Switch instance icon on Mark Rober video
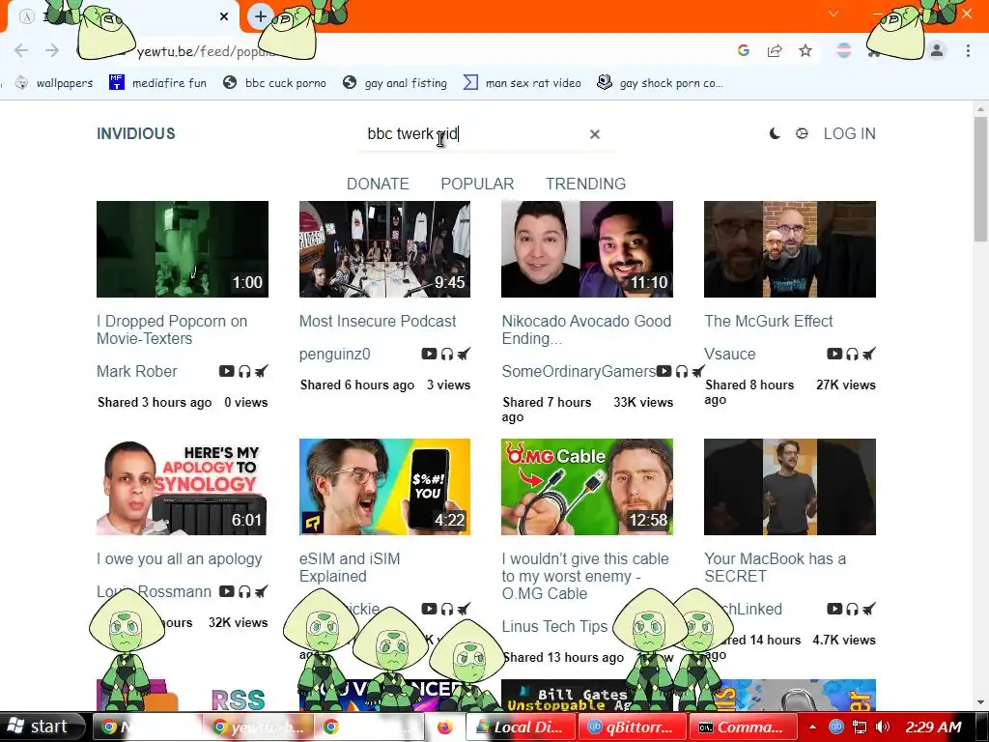 tap(261, 371)
